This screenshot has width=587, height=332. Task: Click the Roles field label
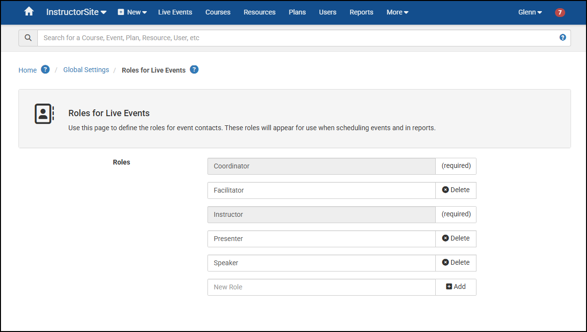[122, 162]
